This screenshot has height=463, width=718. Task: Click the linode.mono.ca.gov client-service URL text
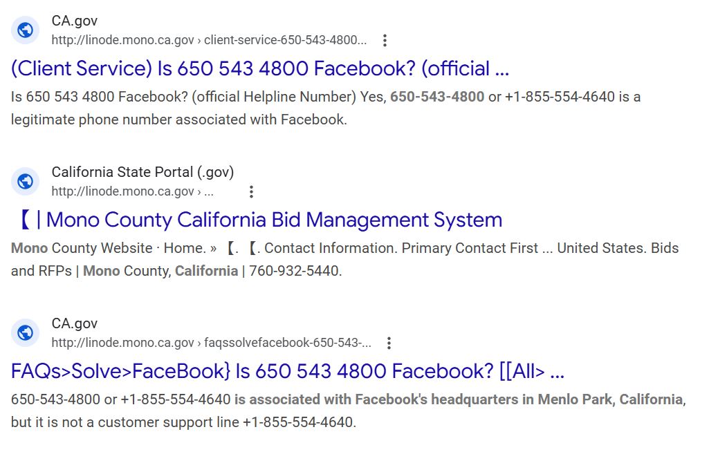[209, 40]
